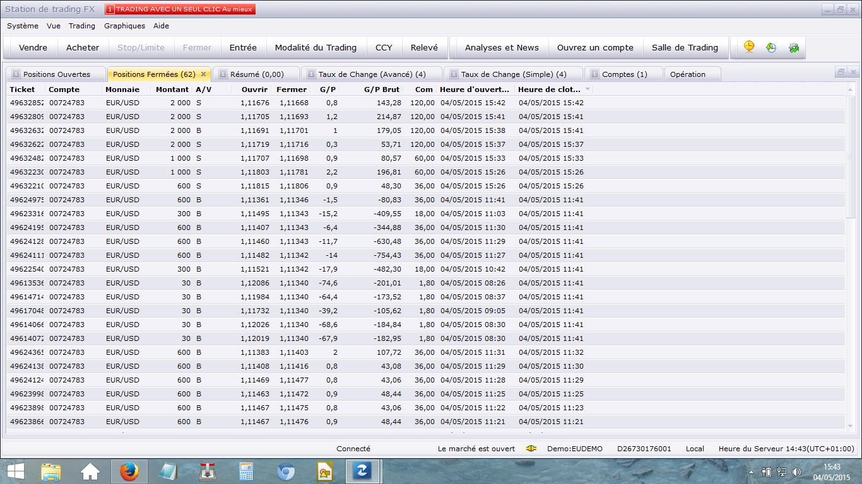Click the CCY toolbar button
862x484 pixels.
pos(384,48)
